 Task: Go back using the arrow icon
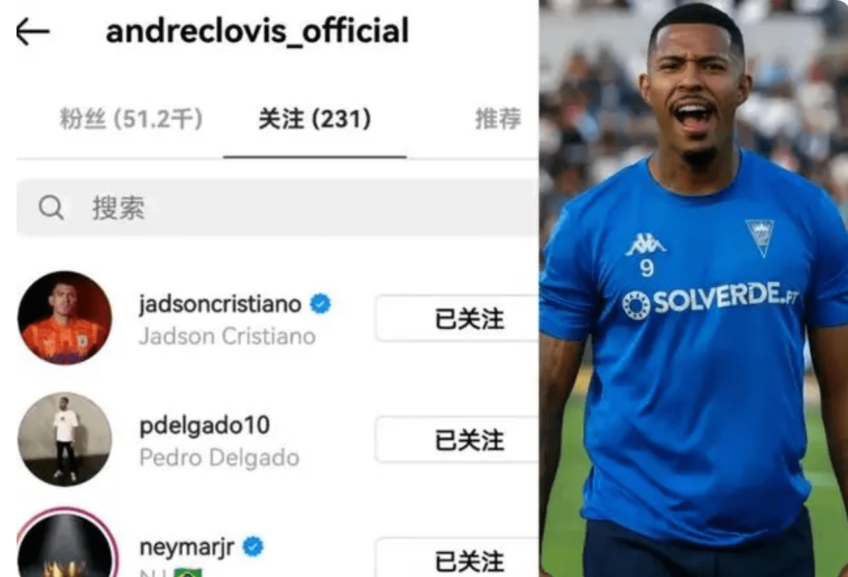[33, 32]
